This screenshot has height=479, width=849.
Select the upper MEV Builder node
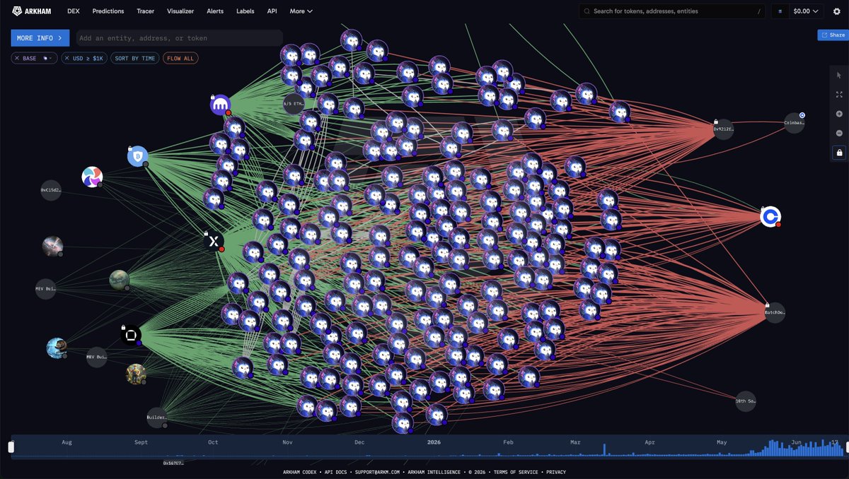(x=45, y=289)
